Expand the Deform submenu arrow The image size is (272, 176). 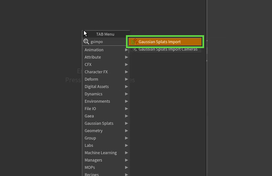click(x=126, y=79)
